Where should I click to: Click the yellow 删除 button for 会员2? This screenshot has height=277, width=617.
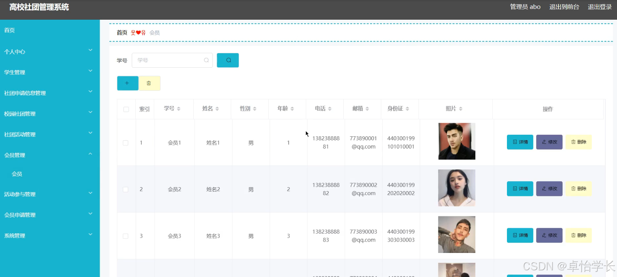coord(578,189)
